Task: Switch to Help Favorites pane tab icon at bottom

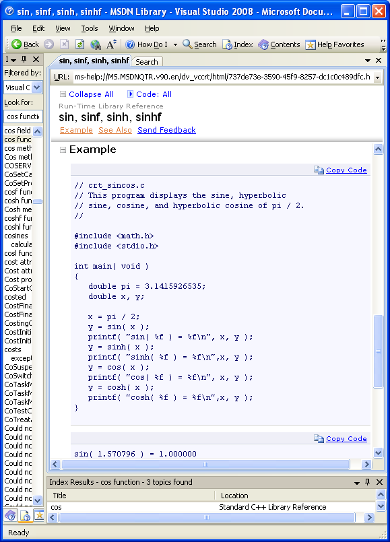Action: click(x=38, y=515)
